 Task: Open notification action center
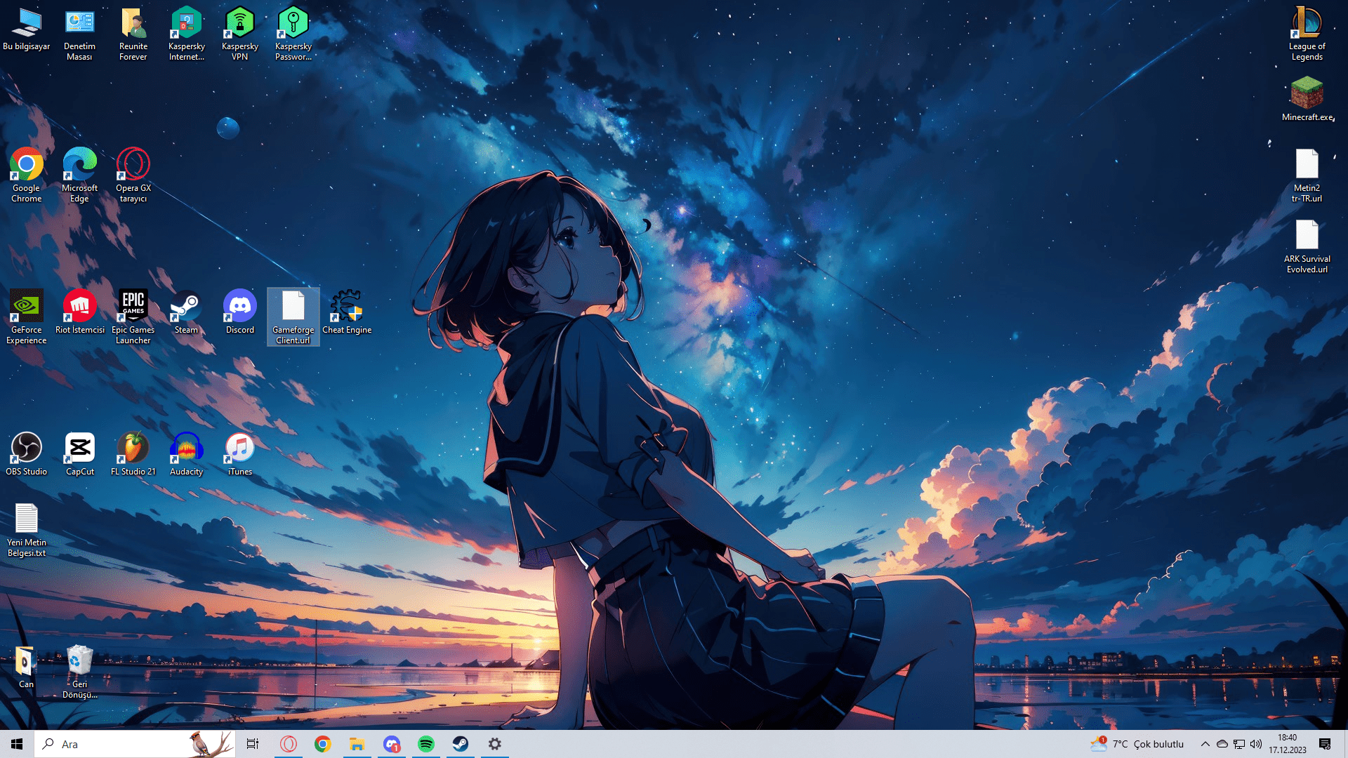point(1325,744)
